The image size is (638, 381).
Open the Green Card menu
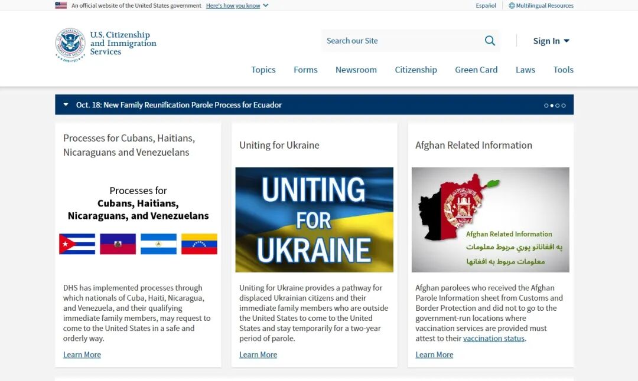pos(476,70)
